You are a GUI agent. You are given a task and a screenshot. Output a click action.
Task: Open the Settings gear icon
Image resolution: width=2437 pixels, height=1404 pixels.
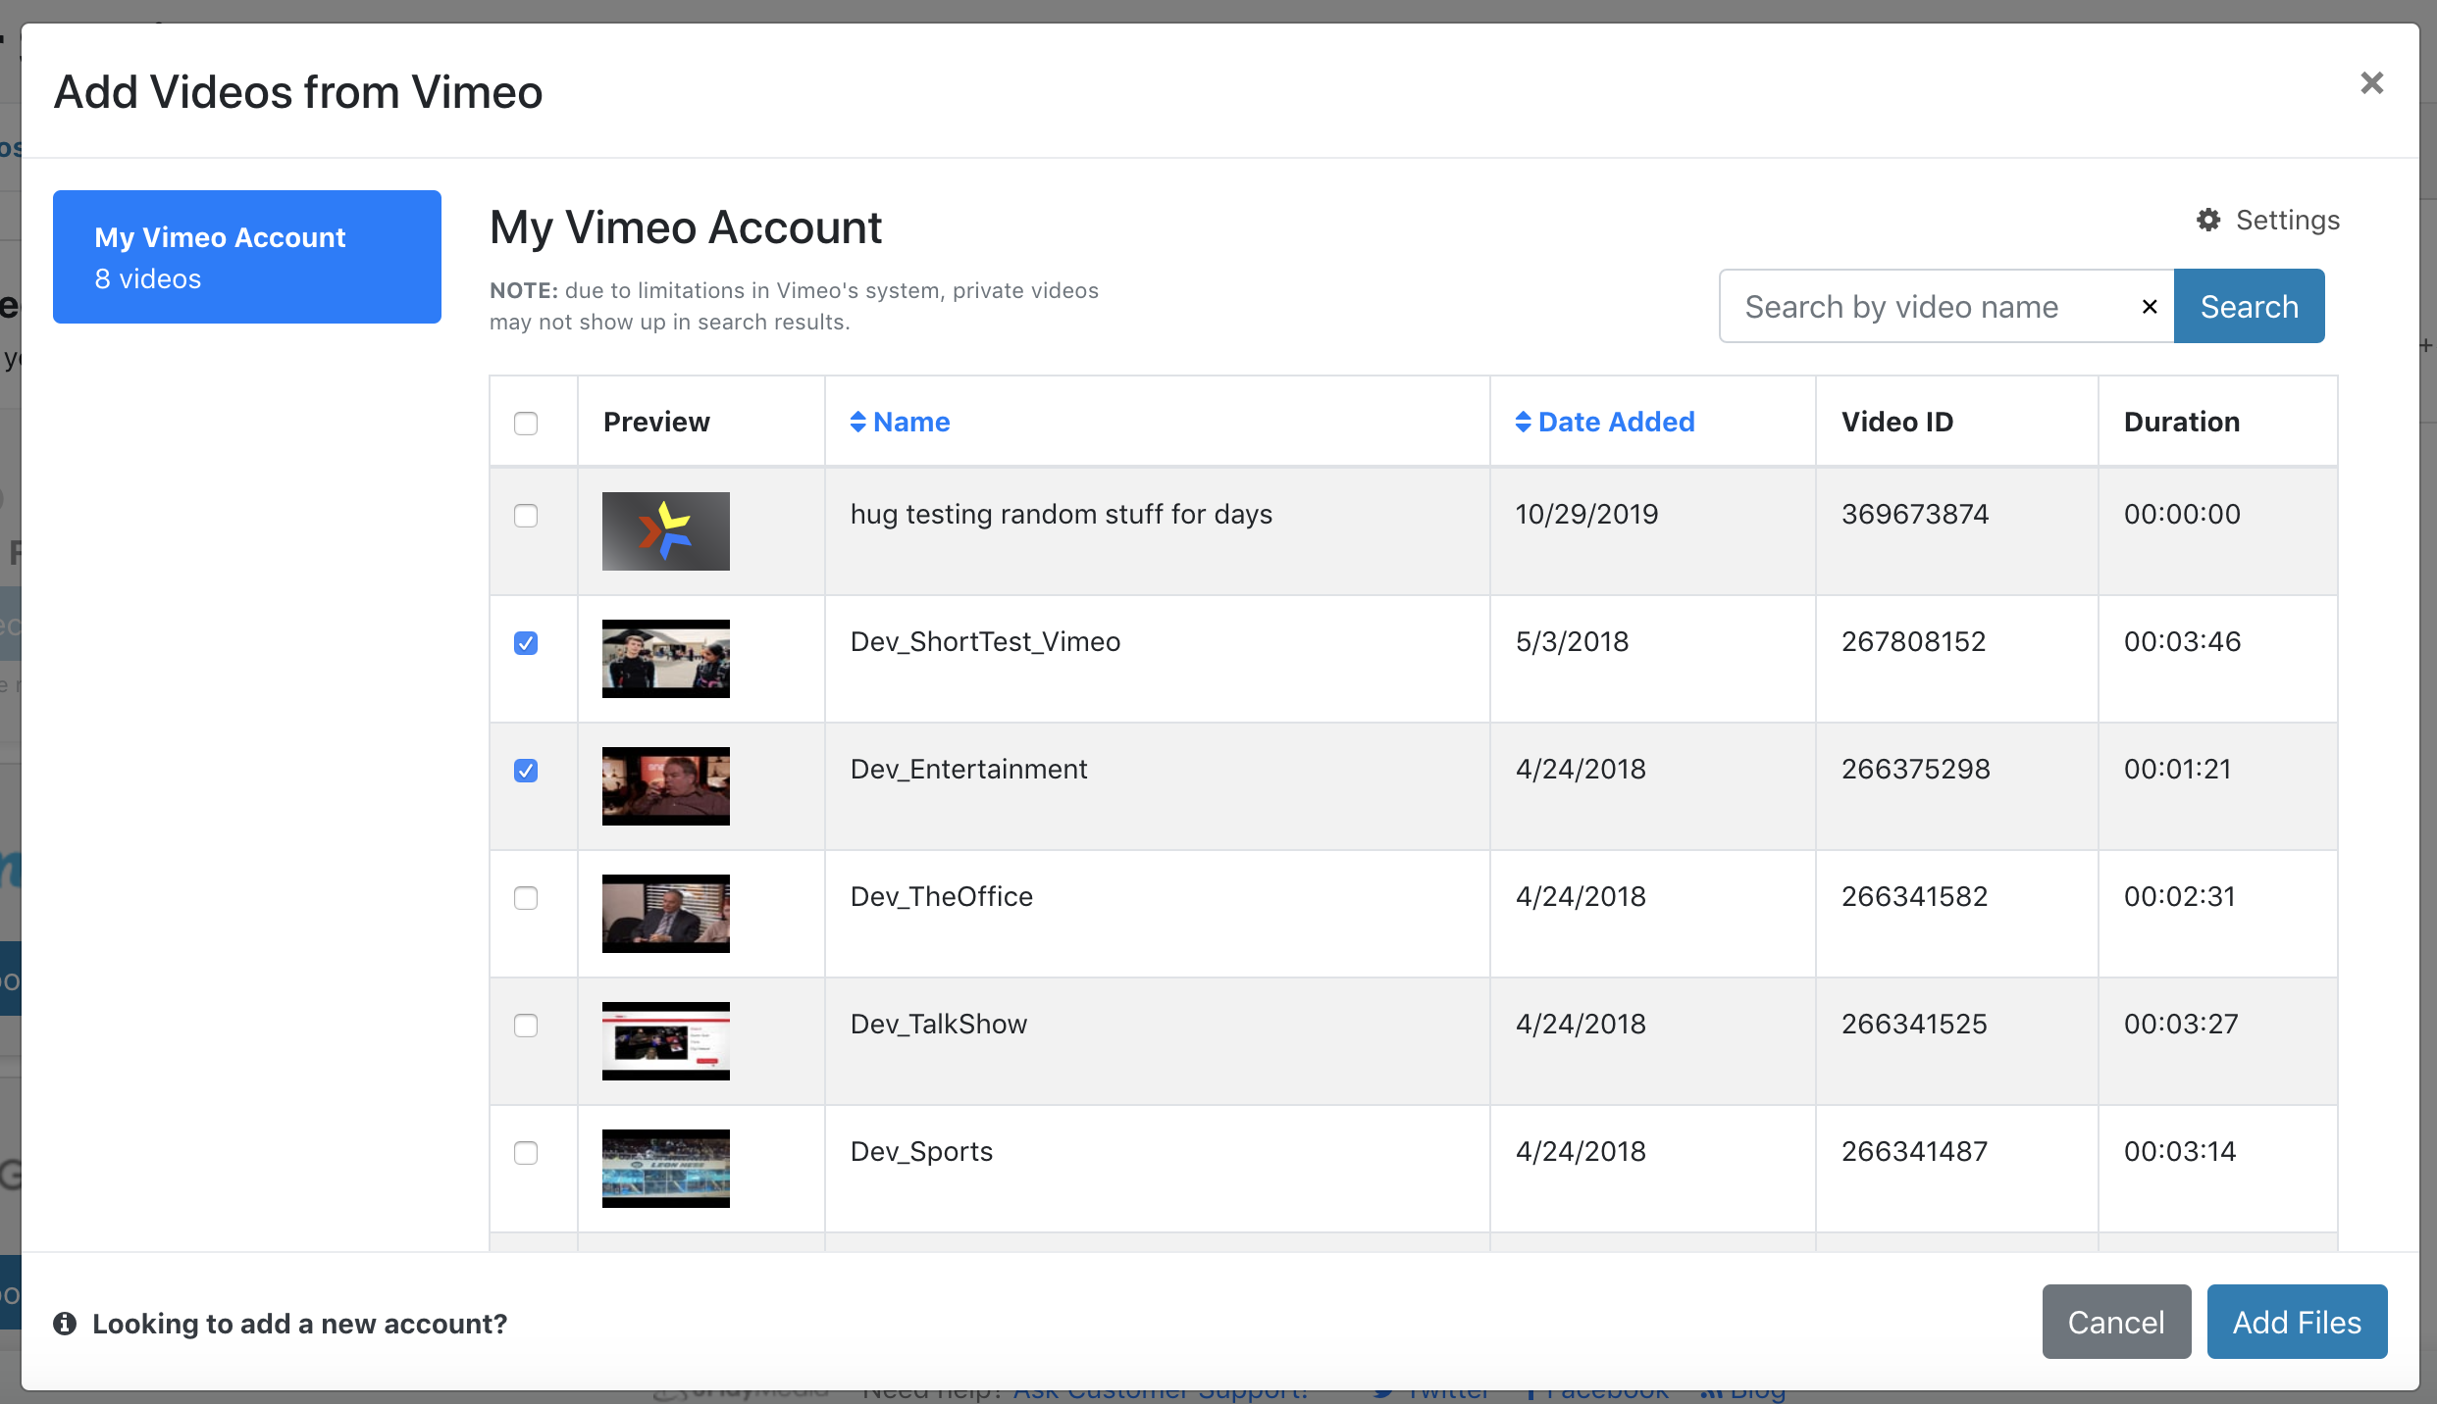click(x=2208, y=220)
